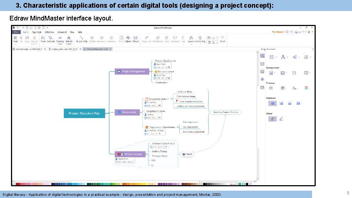Screen dimensions: 352x198
Task: Open the Layout tool in ribbon
Action: click(x=191, y=39)
